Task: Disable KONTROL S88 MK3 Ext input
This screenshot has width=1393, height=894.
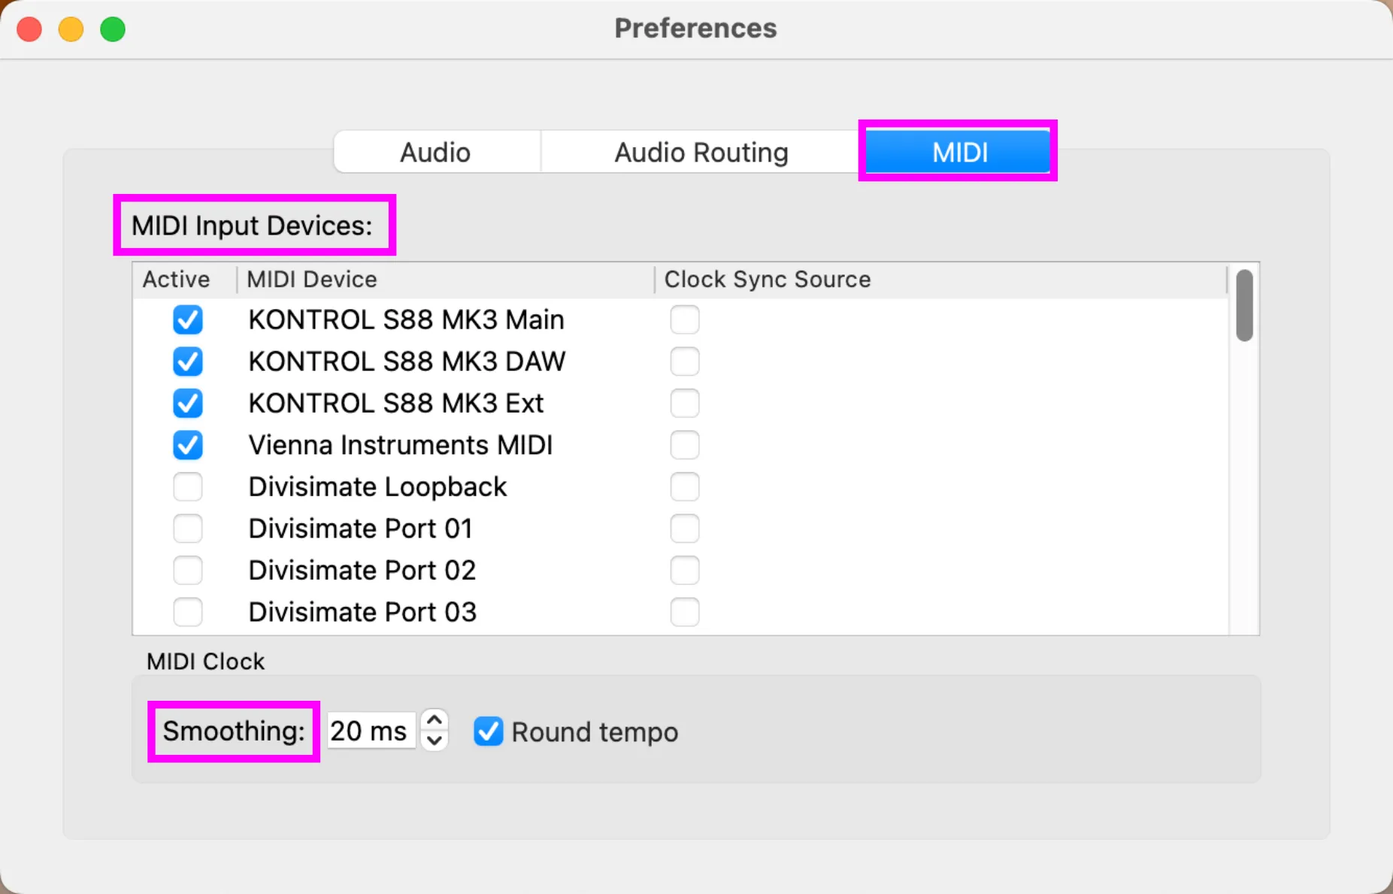Action: tap(188, 403)
